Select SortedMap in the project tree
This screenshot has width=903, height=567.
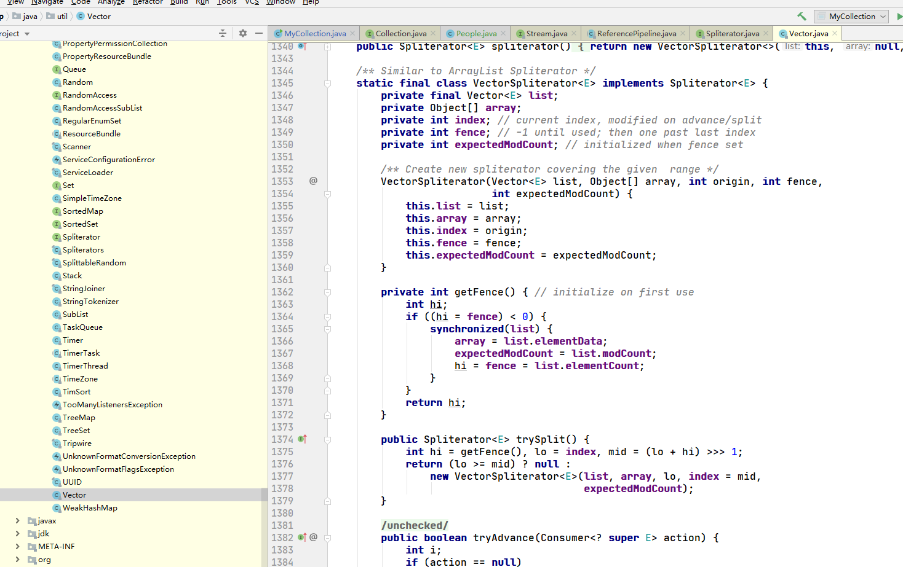click(x=82, y=211)
